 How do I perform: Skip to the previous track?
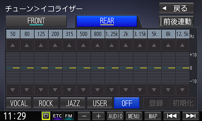172,116
